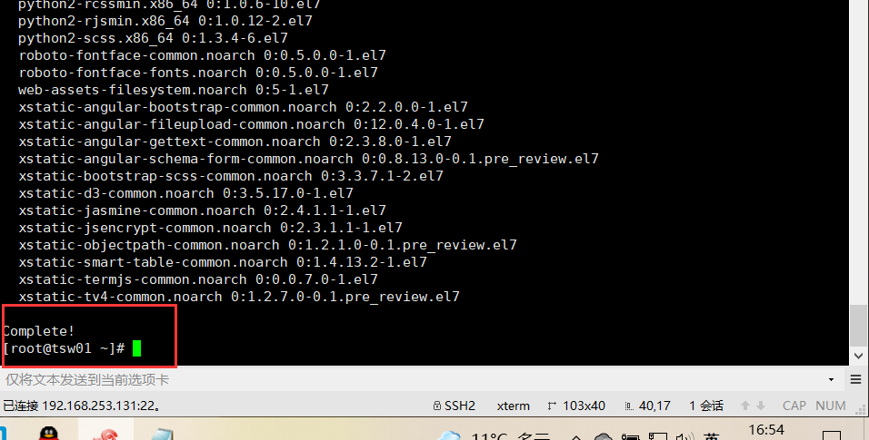
Task: Click the Xshell red swirl taskbar icon
Action: tap(105, 434)
